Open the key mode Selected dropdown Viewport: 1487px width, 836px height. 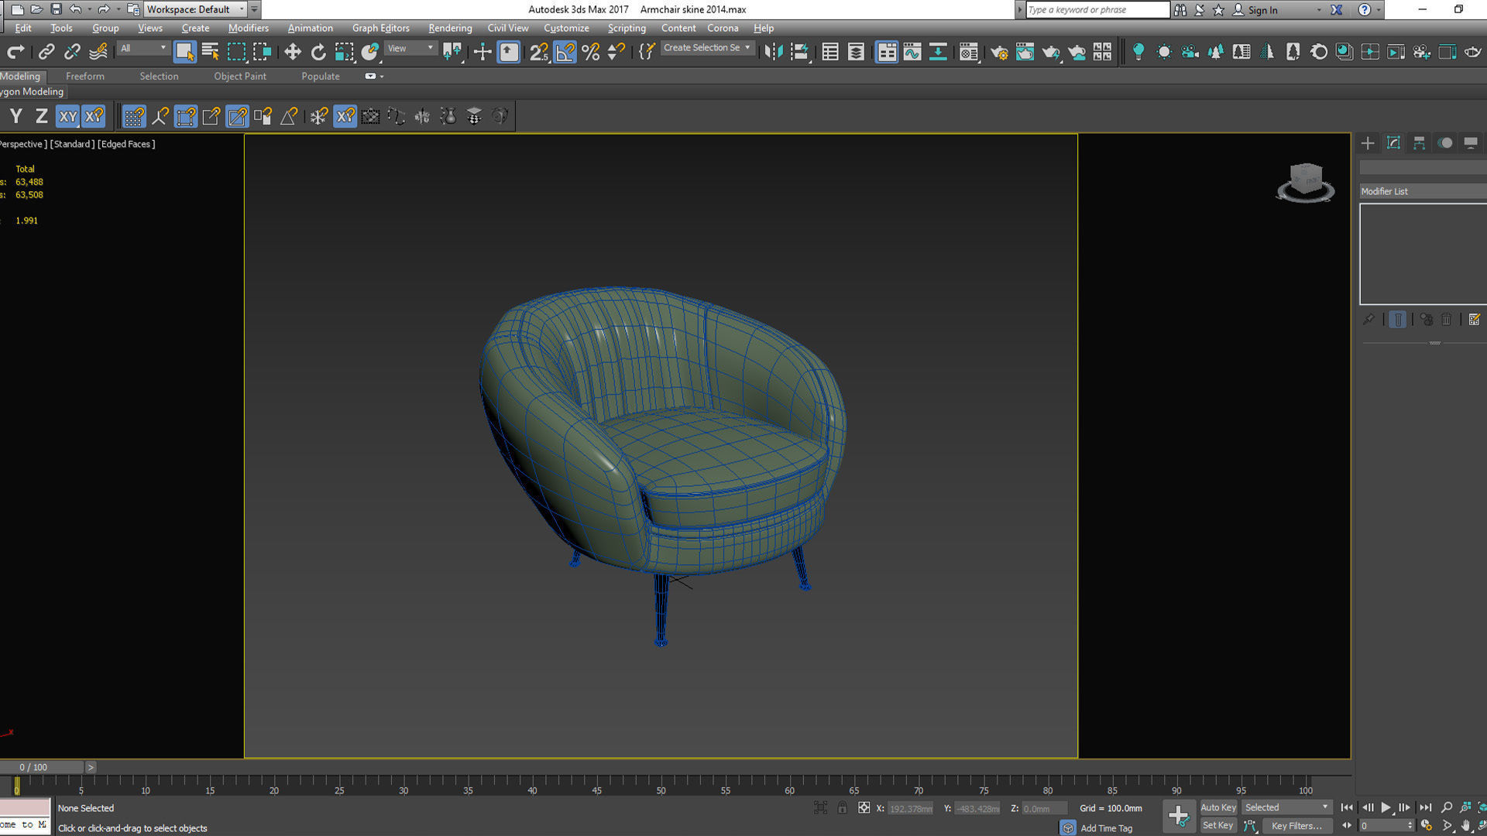tap(1286, 807)
